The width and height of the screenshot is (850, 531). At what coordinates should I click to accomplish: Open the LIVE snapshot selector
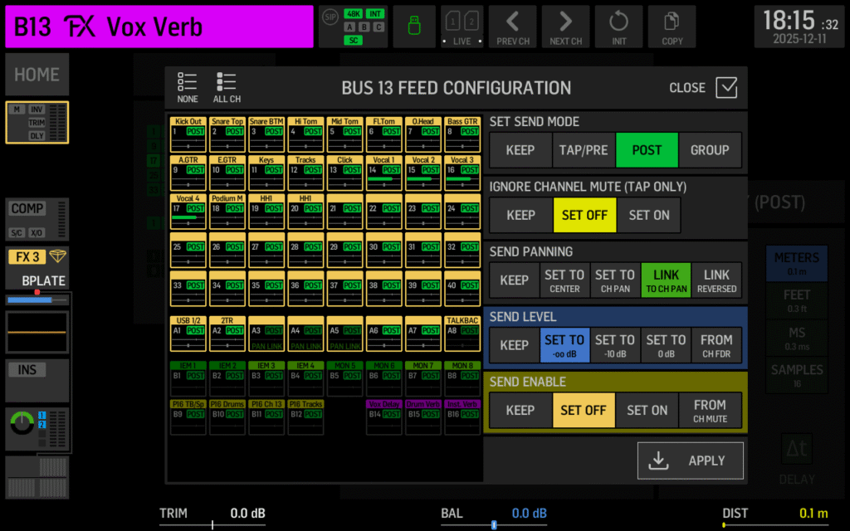click(462, 27)
